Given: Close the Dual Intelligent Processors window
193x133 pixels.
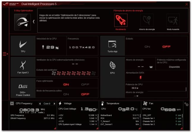Looking at the screenshot, I should [x=186, y=4].
